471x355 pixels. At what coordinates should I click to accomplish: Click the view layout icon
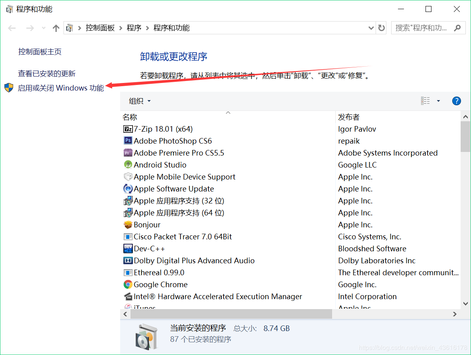click(425, 101)
